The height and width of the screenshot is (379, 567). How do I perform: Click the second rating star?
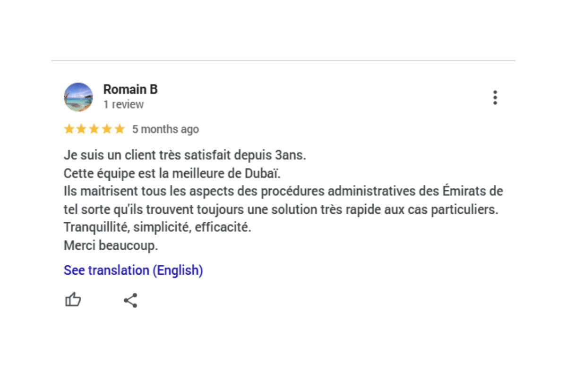(82, 129)
